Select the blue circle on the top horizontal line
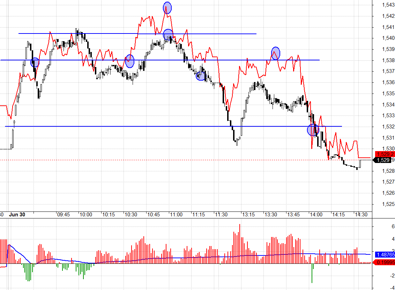This screenshot has height=290, width=395. pos(168,35)
